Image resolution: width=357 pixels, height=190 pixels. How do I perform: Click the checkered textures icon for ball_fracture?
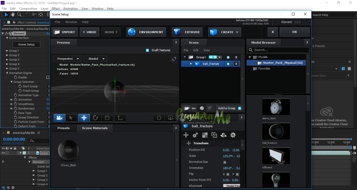point(205,135)
